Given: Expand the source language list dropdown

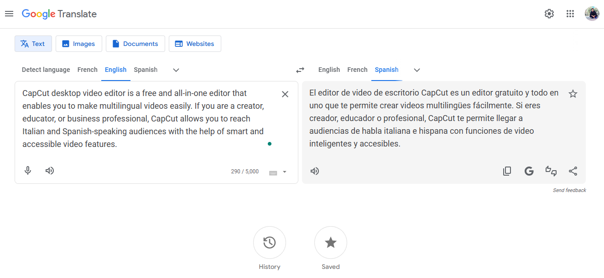Looking at the screenshot, I should pos(176,70).
